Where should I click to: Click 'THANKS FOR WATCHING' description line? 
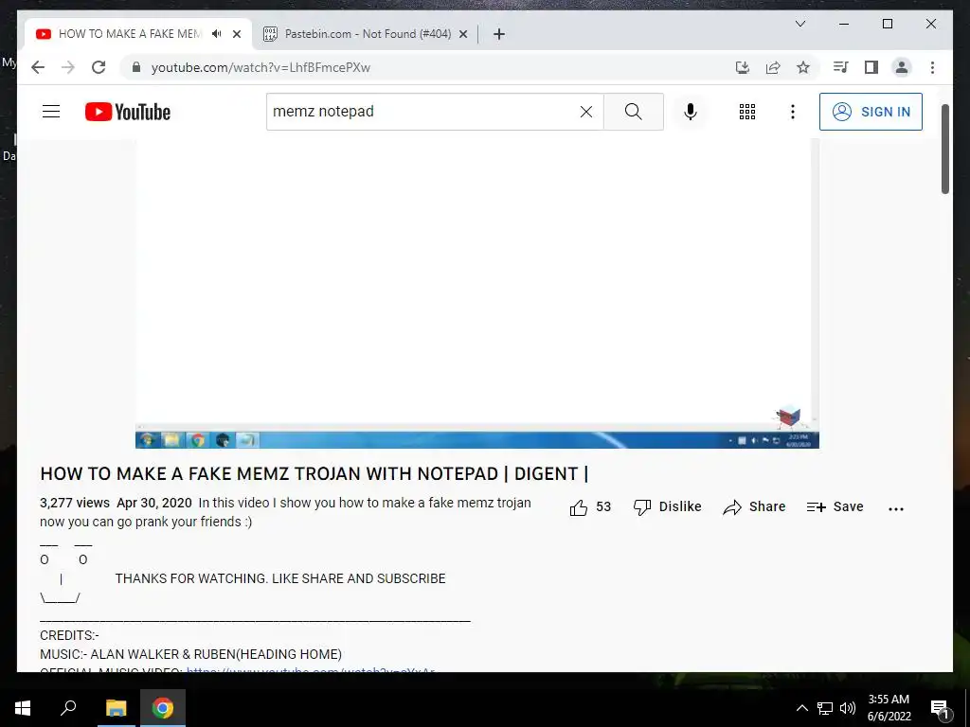pyautogui.click(x=280, y=579)
